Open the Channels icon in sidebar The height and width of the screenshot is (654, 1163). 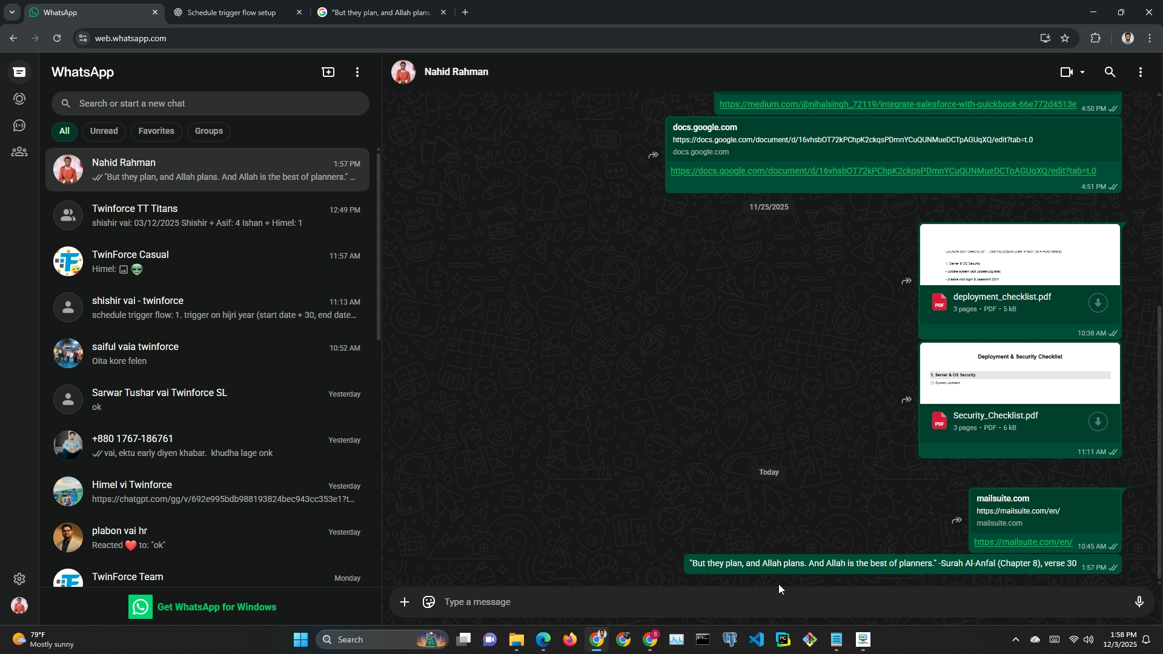(19, 125)
